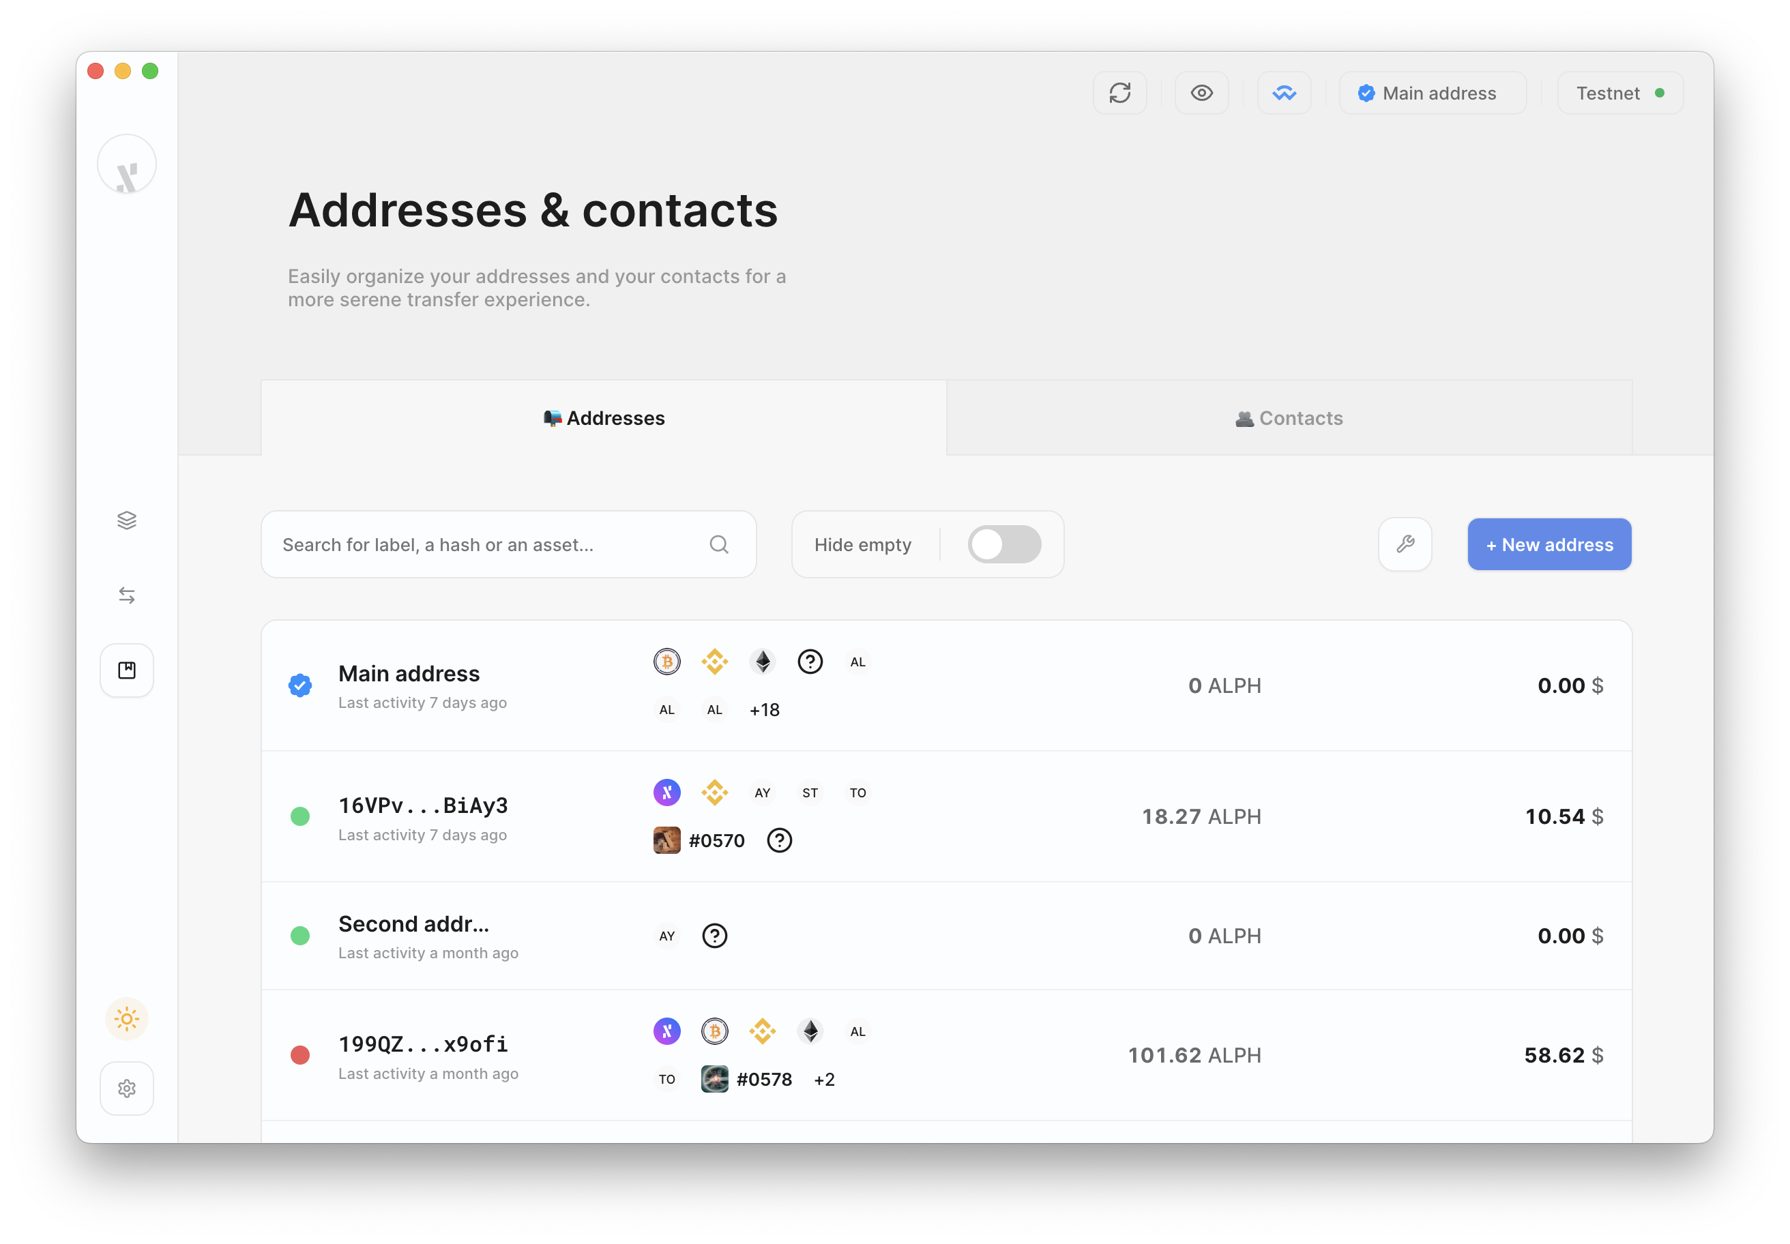
Task: Switch to the Addresses tab
Action: [x=604, y=418]
